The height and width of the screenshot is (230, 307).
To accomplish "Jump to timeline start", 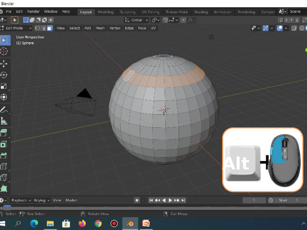I will (x=151, y=200).
